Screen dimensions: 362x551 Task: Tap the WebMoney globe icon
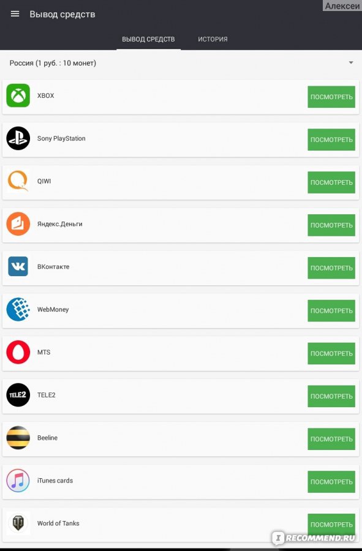(18, 310)
